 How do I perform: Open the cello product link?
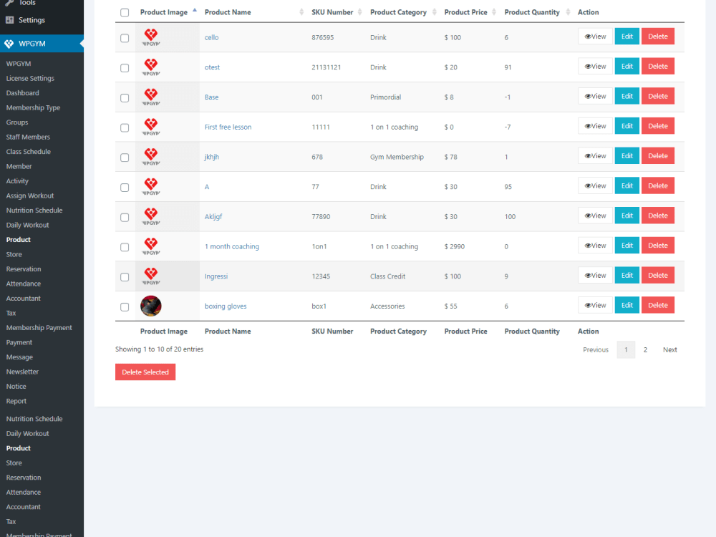pyautogui.click(x=211, y=37)
